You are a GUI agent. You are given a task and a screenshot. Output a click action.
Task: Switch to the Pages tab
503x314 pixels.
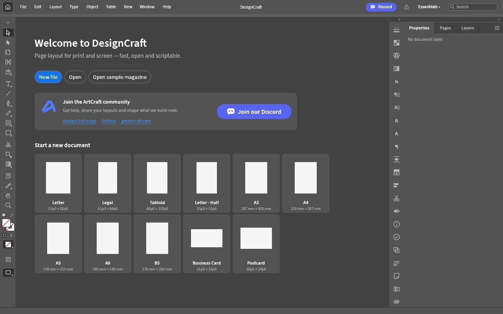coord(445,28)
